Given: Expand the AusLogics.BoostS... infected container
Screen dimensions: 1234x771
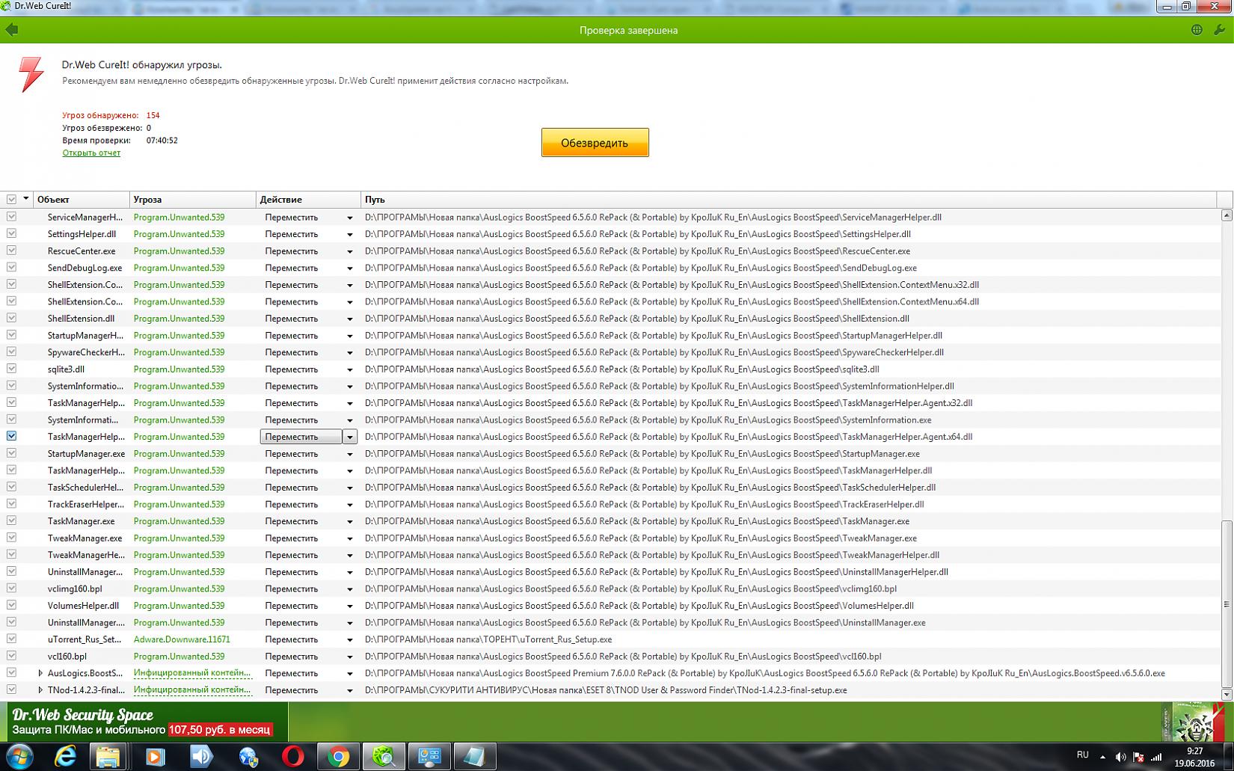Looking at the screenshot, I should pyautogui.click(x=40, y=673).
